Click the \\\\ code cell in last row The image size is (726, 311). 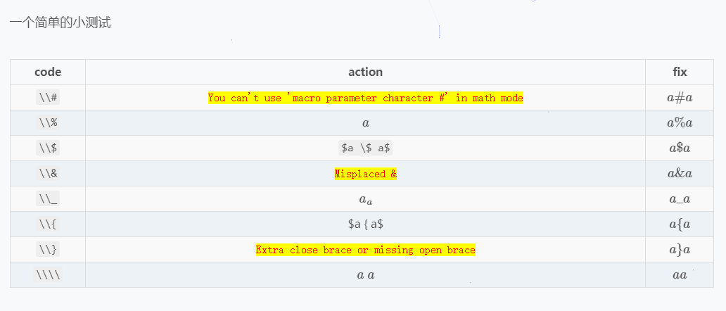point(48,275)
